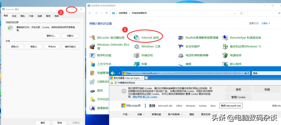This screenshot has width=281, height=125.
Task: Open the 第三方 Cookie link
Action: [150, 97]
